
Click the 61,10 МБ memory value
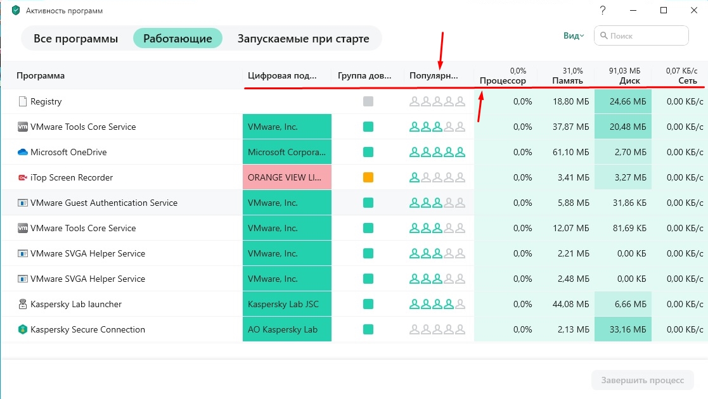tap(570, 152)
